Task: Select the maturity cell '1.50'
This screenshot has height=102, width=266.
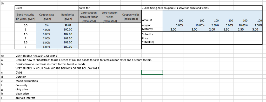Action: coord(226,30)
